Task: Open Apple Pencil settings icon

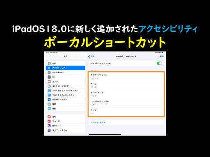Action: [x=49, y=72]
